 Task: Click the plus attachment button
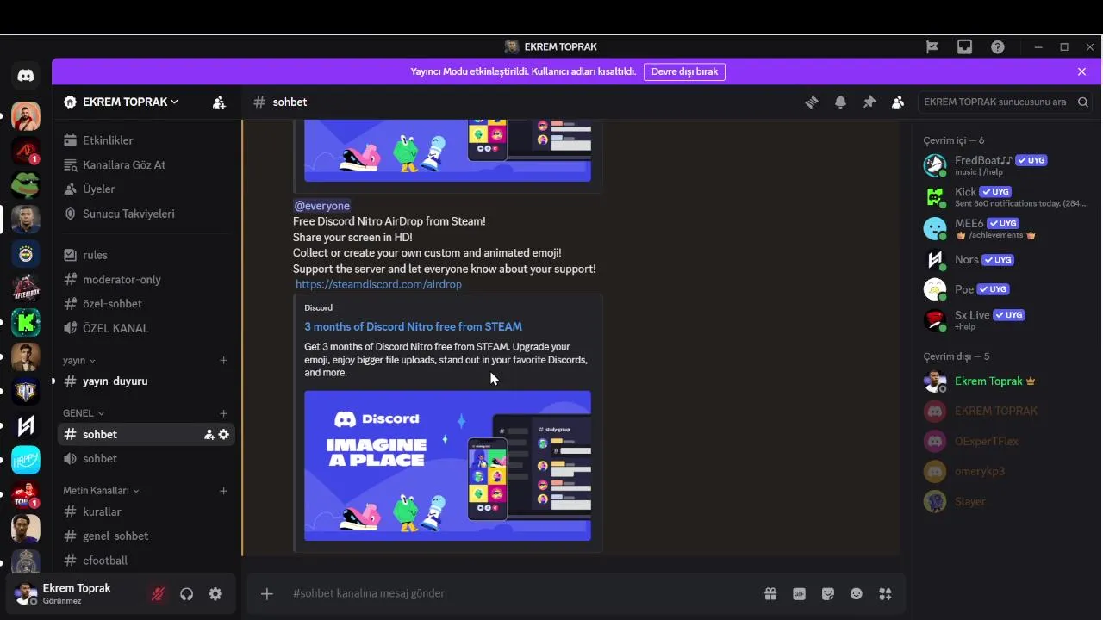point(267,593)
